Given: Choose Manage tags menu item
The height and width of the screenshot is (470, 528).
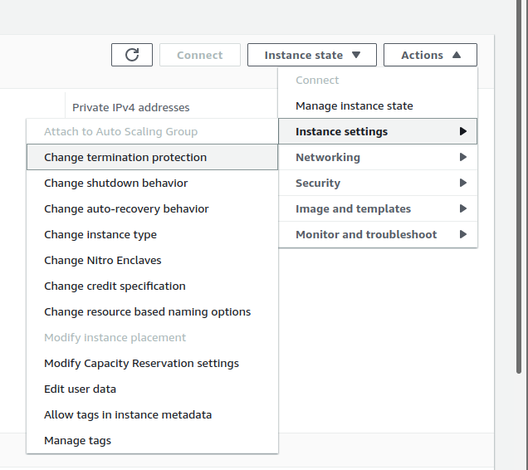Looking at the screenshot, I should click(77, 440).
